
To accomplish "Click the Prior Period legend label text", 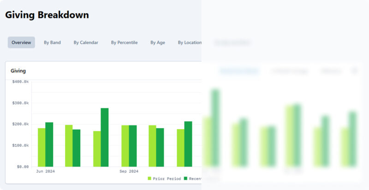I will pyautogui.click(x=167, y=178).
